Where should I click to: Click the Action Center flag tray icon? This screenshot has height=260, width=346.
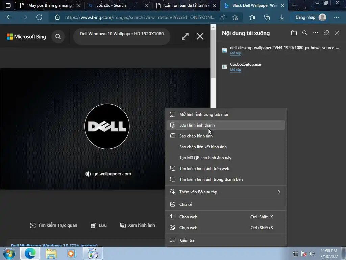tap(304, 254)
